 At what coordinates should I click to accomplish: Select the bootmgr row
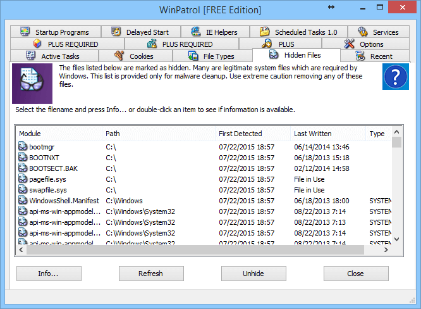[204, 147]
